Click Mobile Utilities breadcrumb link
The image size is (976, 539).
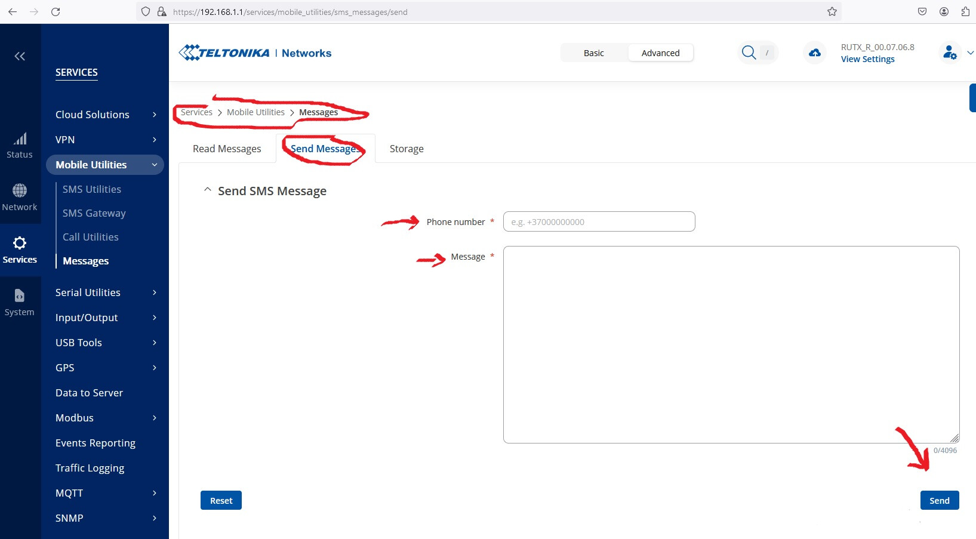(x=255, y=112)
